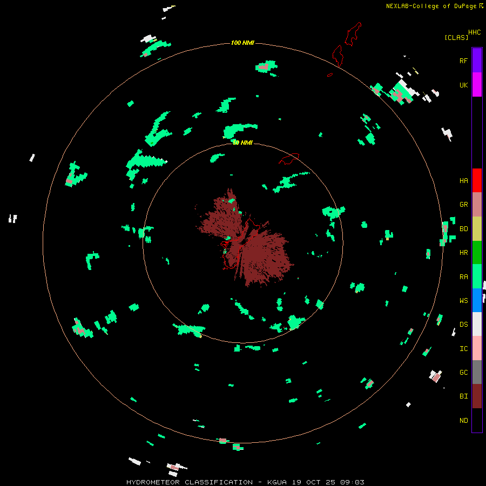486x486 pixels.
Task: Select the DS white legend swatch
Action: (477, 324)
